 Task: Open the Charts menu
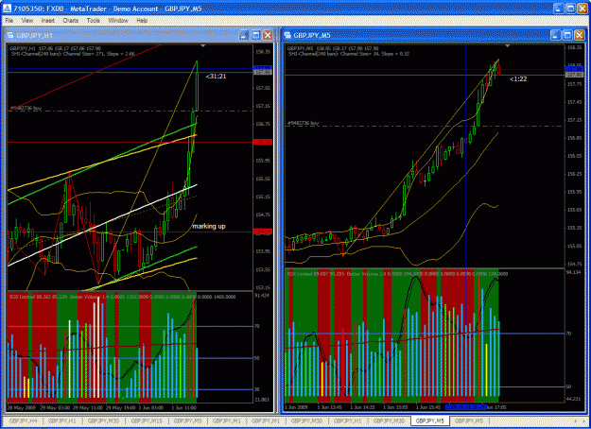(x=71, y=21)
